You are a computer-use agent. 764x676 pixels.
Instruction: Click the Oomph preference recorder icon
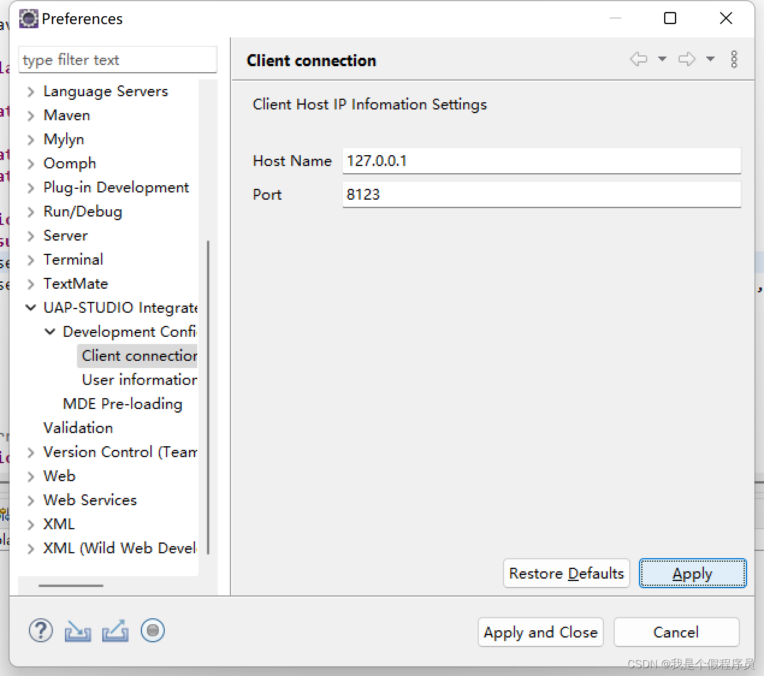(153, 630)
